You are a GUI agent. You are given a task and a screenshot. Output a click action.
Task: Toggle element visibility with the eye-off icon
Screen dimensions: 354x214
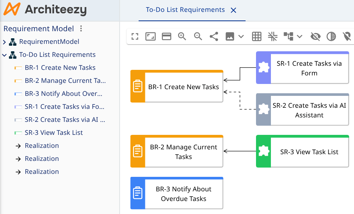click(315, 36)
